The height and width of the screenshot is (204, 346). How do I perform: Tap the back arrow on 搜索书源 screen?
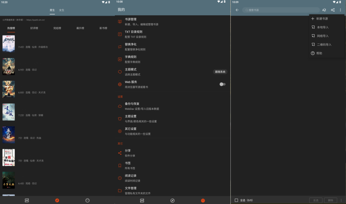click(x=237, y=10)
